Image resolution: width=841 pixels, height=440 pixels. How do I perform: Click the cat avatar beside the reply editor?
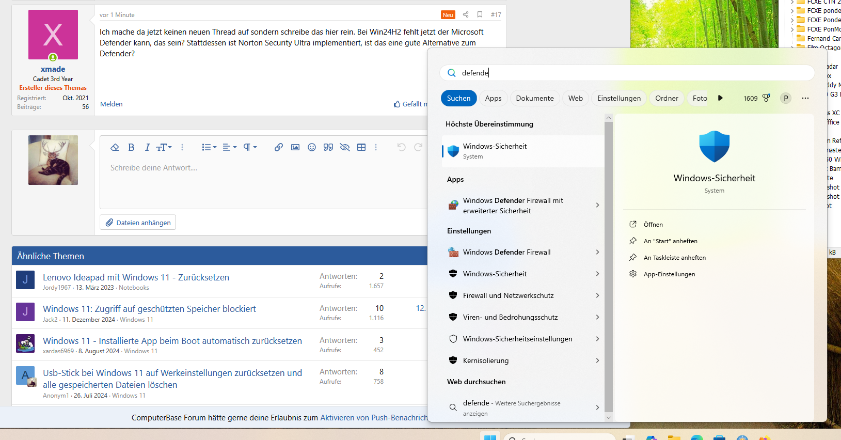(x=53, y=160)
